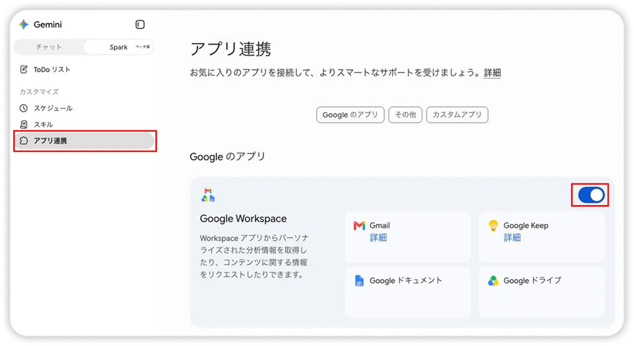The width and height of the screenshot is (634, 346).
Task: Click the カスタマイズ section label
Action: 39,92
